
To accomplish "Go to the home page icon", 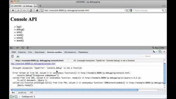I will [37, 10].
